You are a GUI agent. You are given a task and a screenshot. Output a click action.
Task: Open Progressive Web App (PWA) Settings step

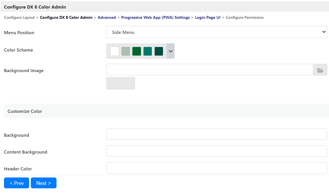pos(155,18)
